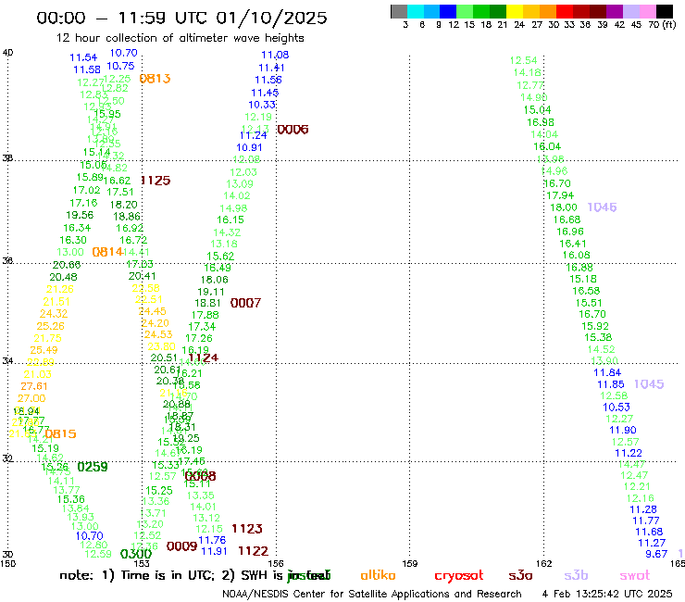The image size is (685, 602).
Task: Click the wave height value '19.56'
Action: (80, 215)
